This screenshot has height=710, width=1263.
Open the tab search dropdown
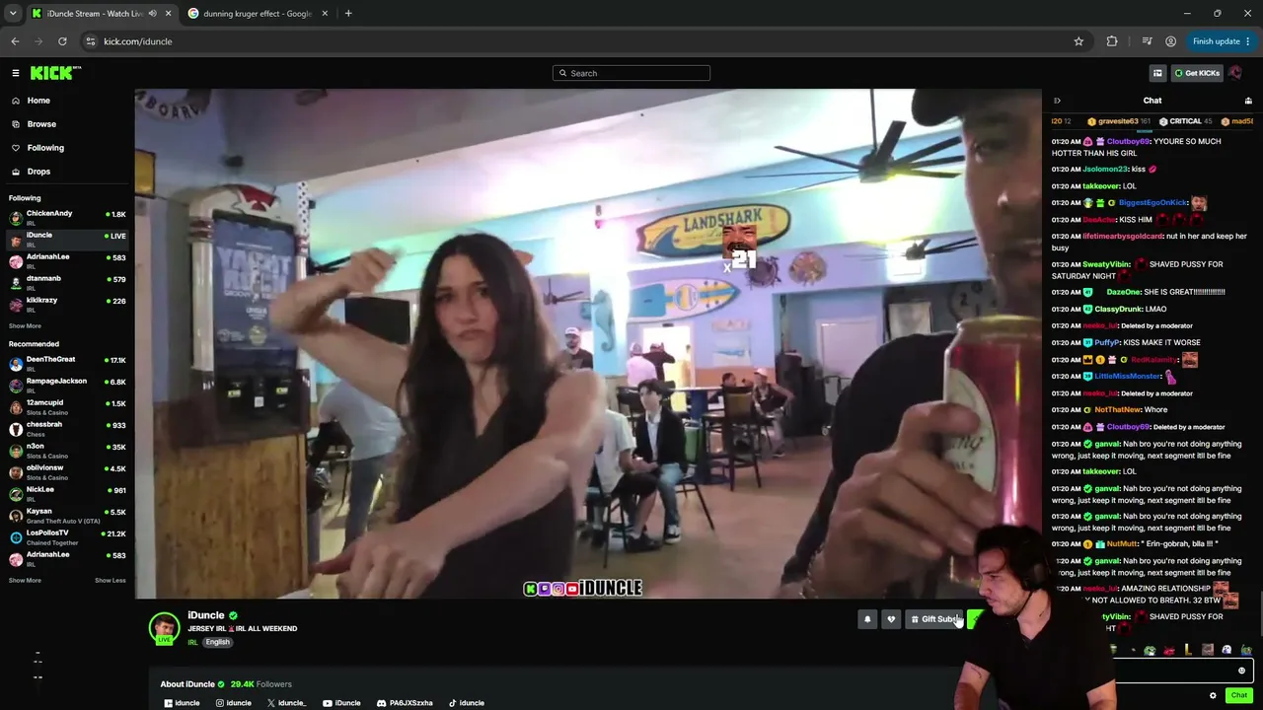click(13, 14)
